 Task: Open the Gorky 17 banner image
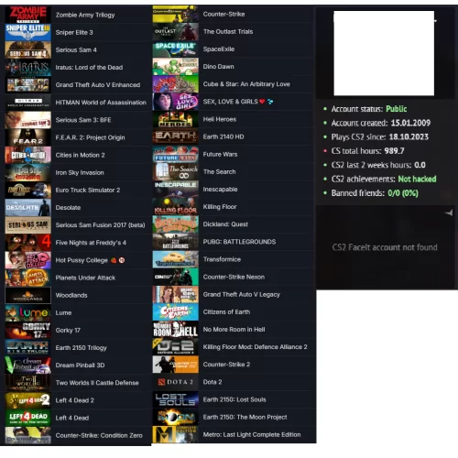coord(27,330)
